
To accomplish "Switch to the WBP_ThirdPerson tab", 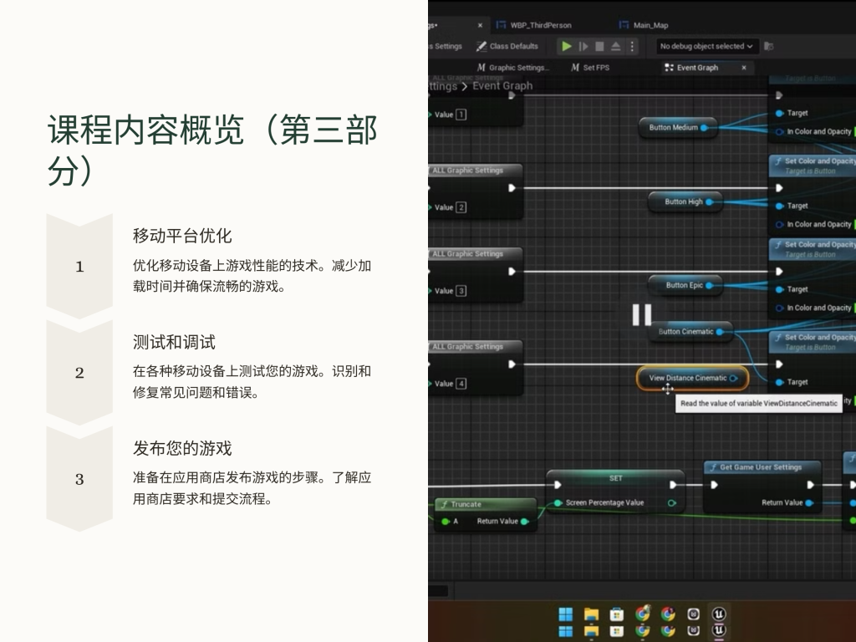I will coord(534,25).
